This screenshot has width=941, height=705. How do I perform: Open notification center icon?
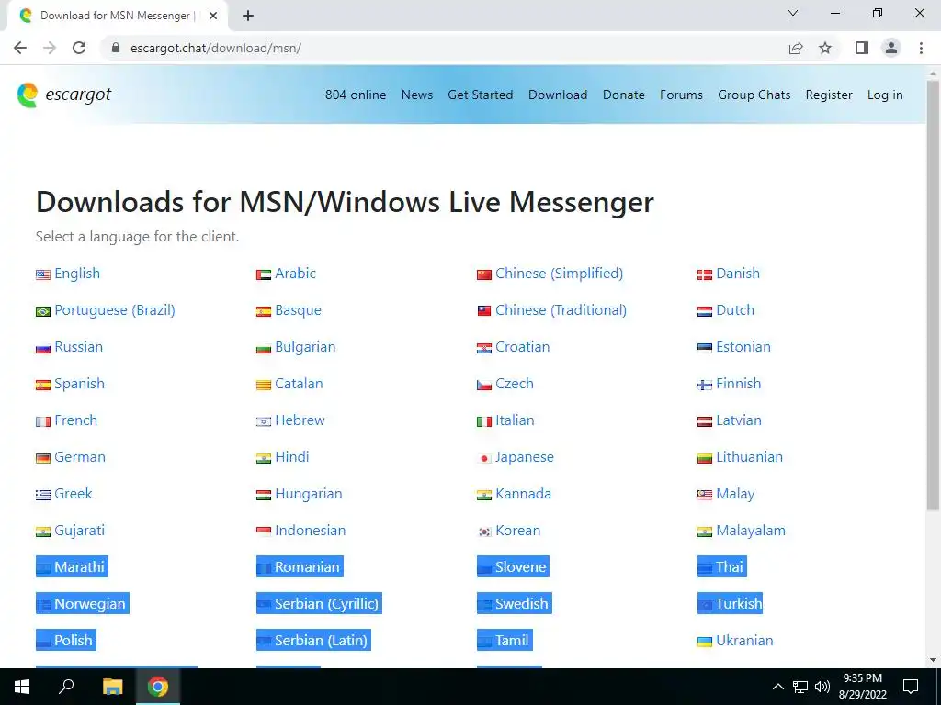click(x=911, y=687)
